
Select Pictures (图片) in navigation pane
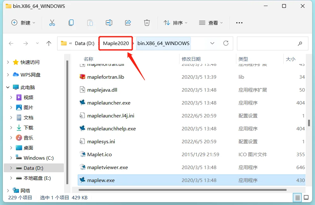tap(28, 107)
